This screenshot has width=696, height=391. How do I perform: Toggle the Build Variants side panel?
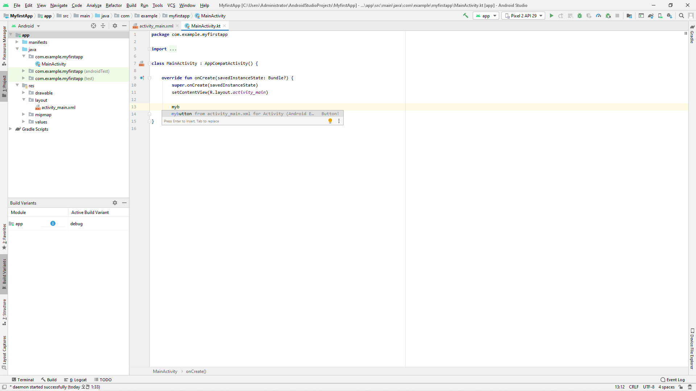tap(4, 274)
